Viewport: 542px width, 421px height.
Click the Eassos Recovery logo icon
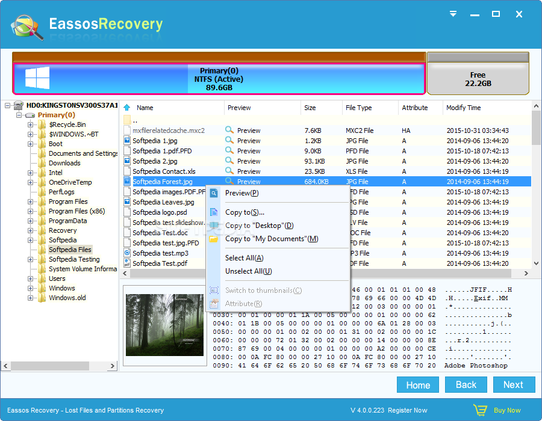[27, 27]
